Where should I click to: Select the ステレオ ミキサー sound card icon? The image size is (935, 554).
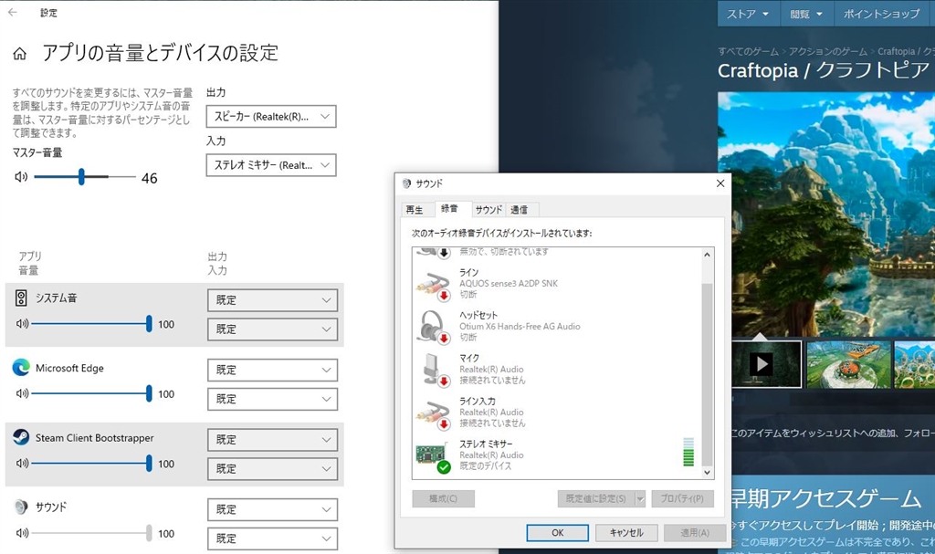pyautogui.click(x=433, y=457)
